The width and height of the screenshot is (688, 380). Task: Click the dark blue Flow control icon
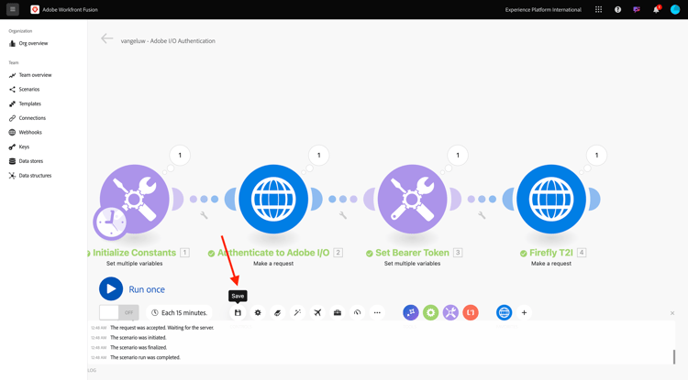coord(411,312)
